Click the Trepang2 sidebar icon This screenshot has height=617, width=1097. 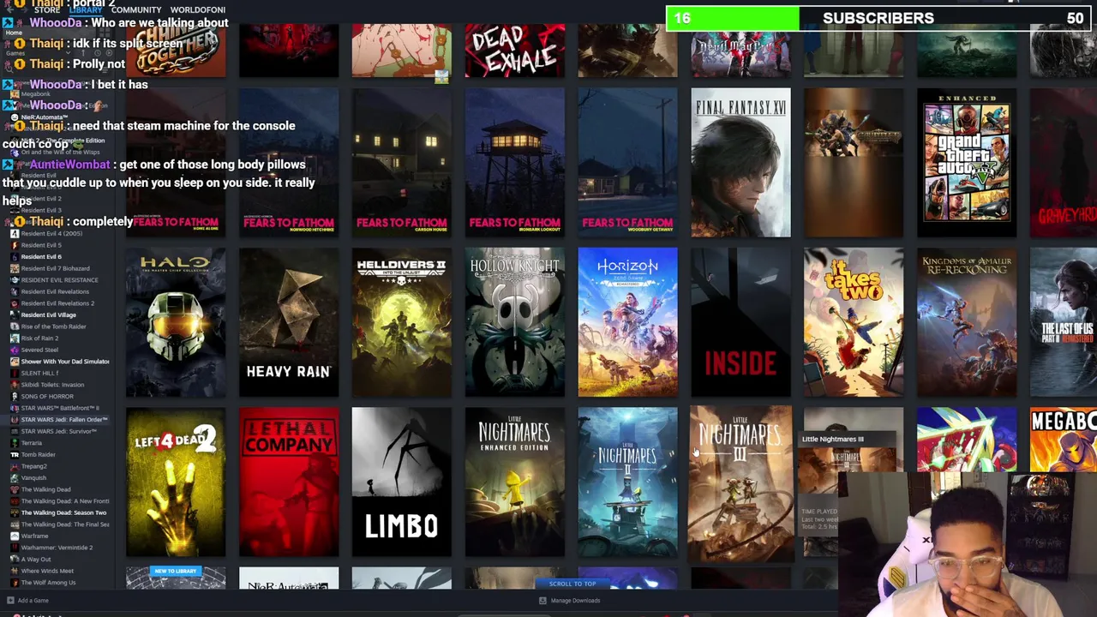(x=15, y=466)
